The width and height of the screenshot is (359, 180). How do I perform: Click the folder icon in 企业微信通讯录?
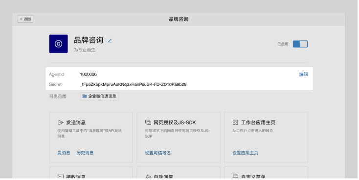(x=85, y=96)
